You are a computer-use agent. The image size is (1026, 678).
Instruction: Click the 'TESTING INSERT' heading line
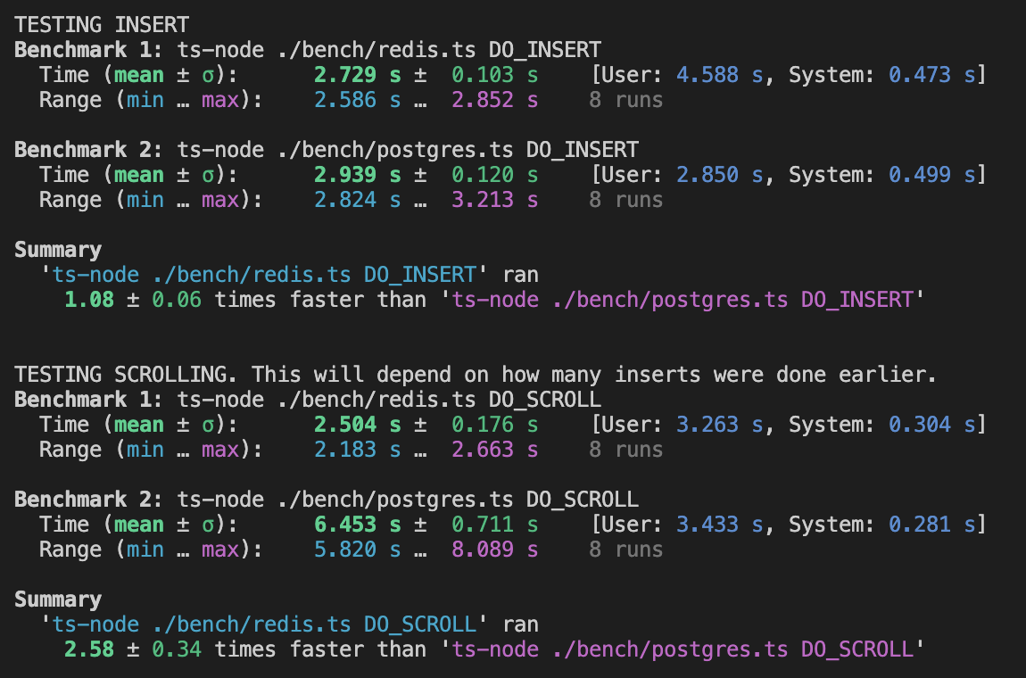(102, 25)
